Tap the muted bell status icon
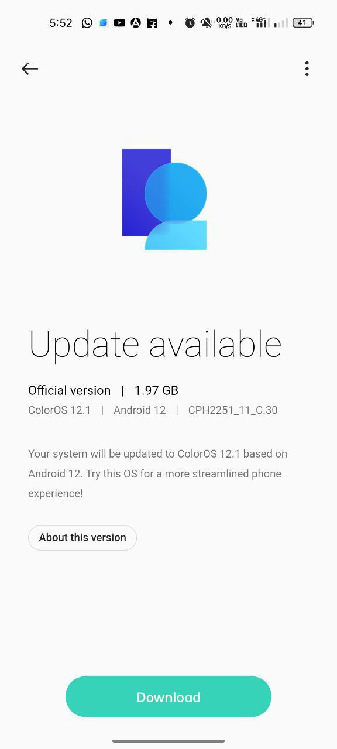The image size is (337, 749). [x=207, y=23]
